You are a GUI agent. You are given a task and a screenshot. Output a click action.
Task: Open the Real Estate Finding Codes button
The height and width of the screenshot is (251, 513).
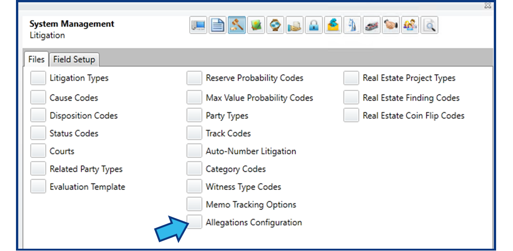click(x=351, y=97)
